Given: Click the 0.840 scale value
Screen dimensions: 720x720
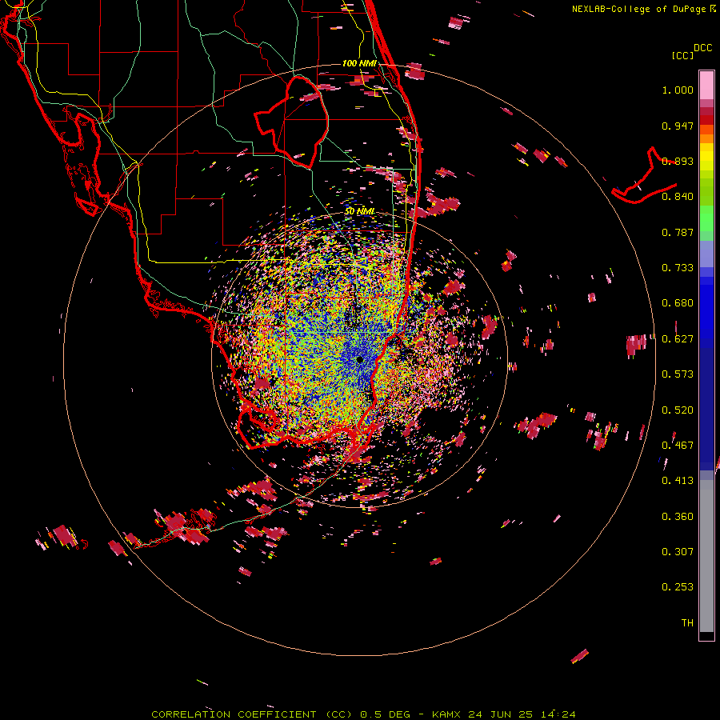Looking at the screenshot, I should coord(678,197).
